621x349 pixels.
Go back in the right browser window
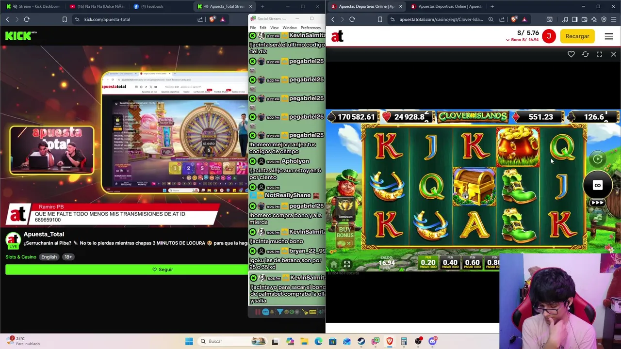tap(333, 19)
